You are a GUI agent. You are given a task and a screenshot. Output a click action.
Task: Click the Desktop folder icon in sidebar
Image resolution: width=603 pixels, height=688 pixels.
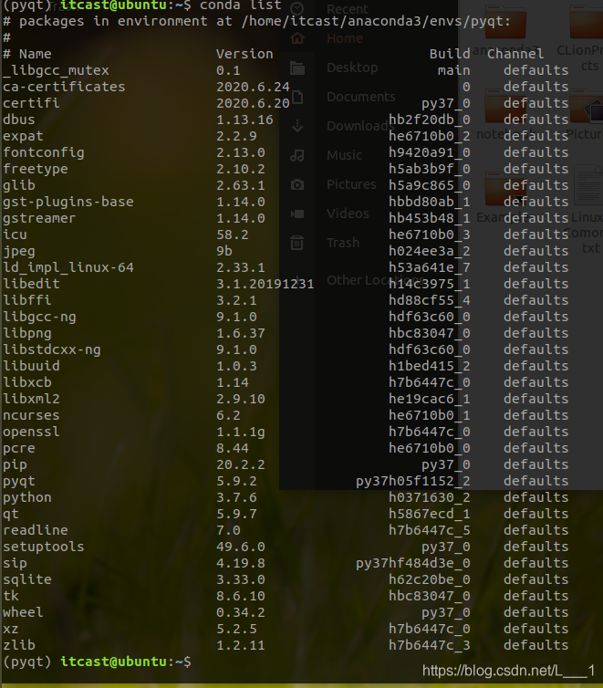[297, 68]
